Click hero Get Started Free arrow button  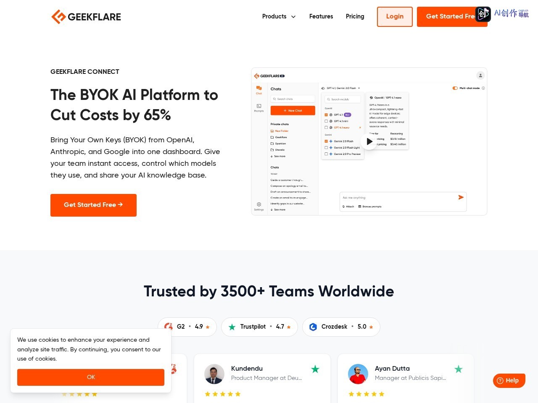point(93,205)
